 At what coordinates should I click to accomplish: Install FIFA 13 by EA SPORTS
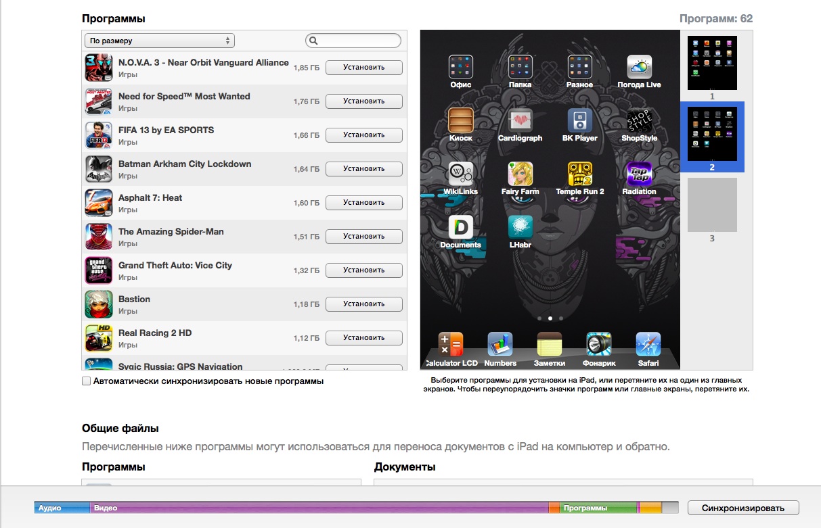(364, 135)
